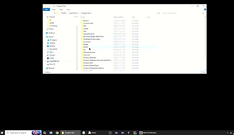Open the File ribbon tab
Viewport: 234px width, 135px height.
point(46,9)
